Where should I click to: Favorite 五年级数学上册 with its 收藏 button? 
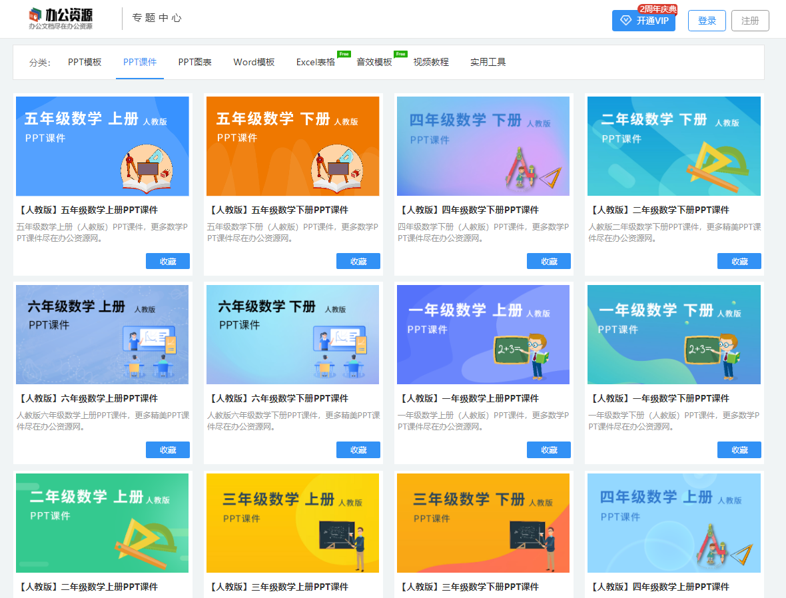click(x=167, y=260)
